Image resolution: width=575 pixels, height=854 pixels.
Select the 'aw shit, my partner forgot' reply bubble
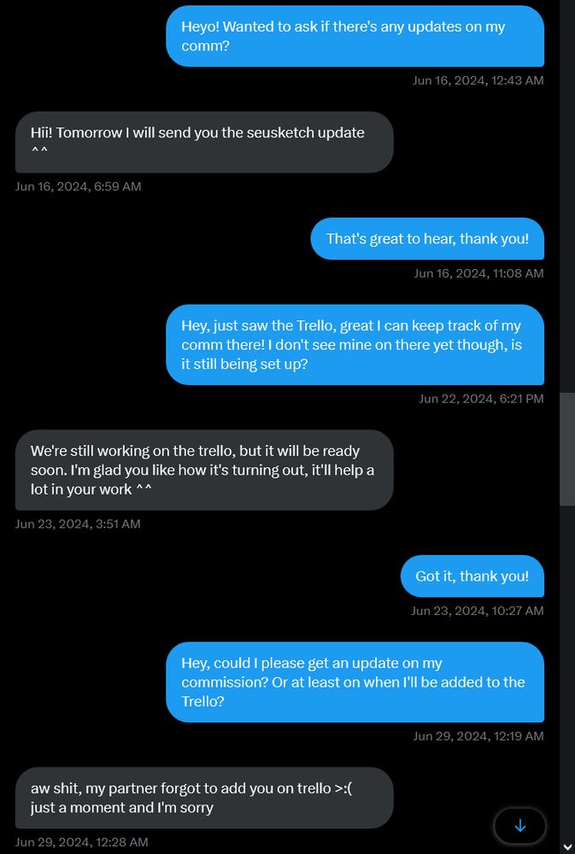[x=203, y=798]
